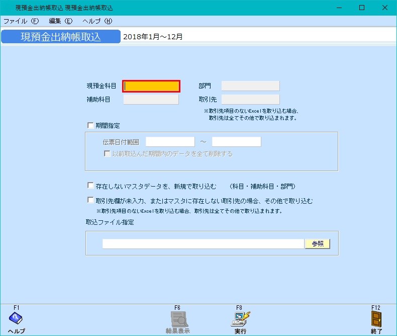The height and width of the screenshot is (336, 397).
Task: Toggle 以前取込んだ期間内のデータを全て削除する checkbox
Action: (107, 153)
